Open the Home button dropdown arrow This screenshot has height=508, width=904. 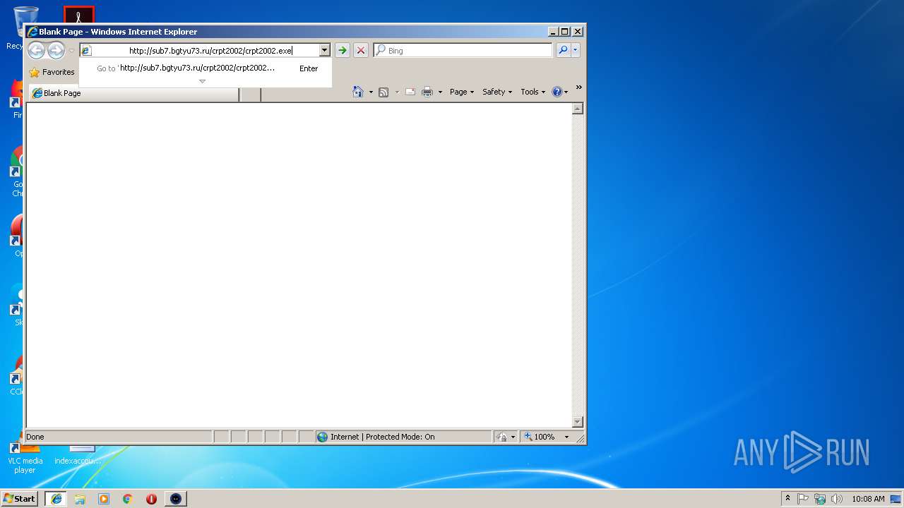pos(371,92)
